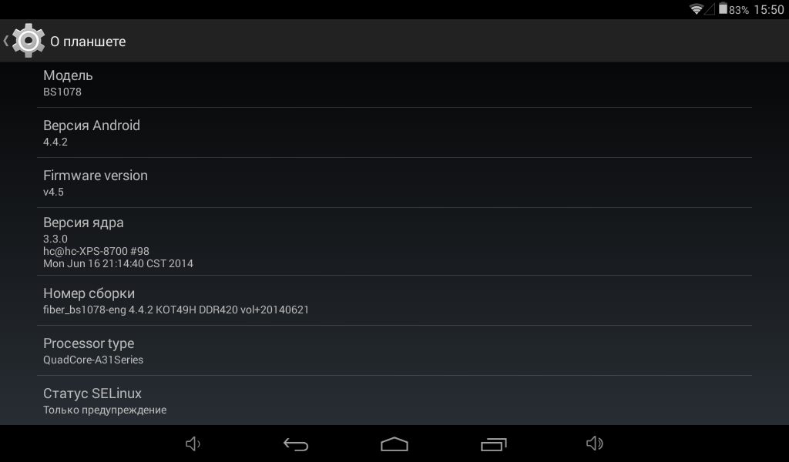
Task: Tap the О планшете title
Action: (x=88, y=42)
